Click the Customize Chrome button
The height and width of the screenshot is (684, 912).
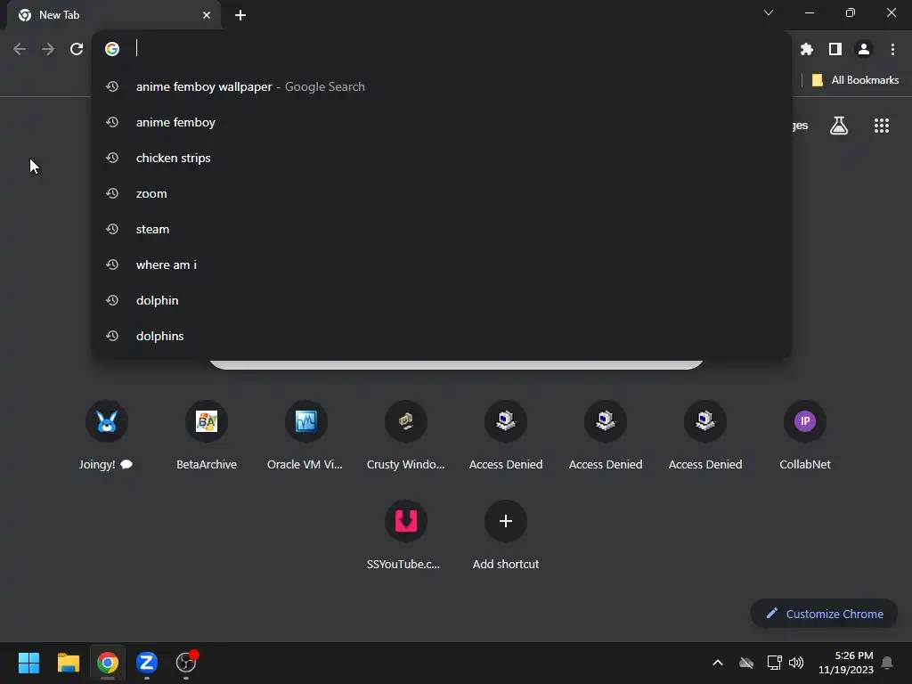pyautogui.click(x=824, y=614)
